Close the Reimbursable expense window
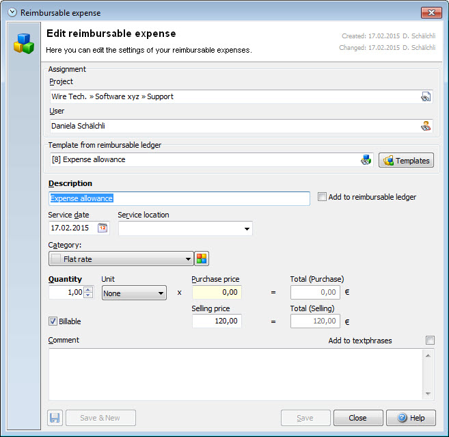The height and width of the screenshot is (437, 449). point(431,12)
